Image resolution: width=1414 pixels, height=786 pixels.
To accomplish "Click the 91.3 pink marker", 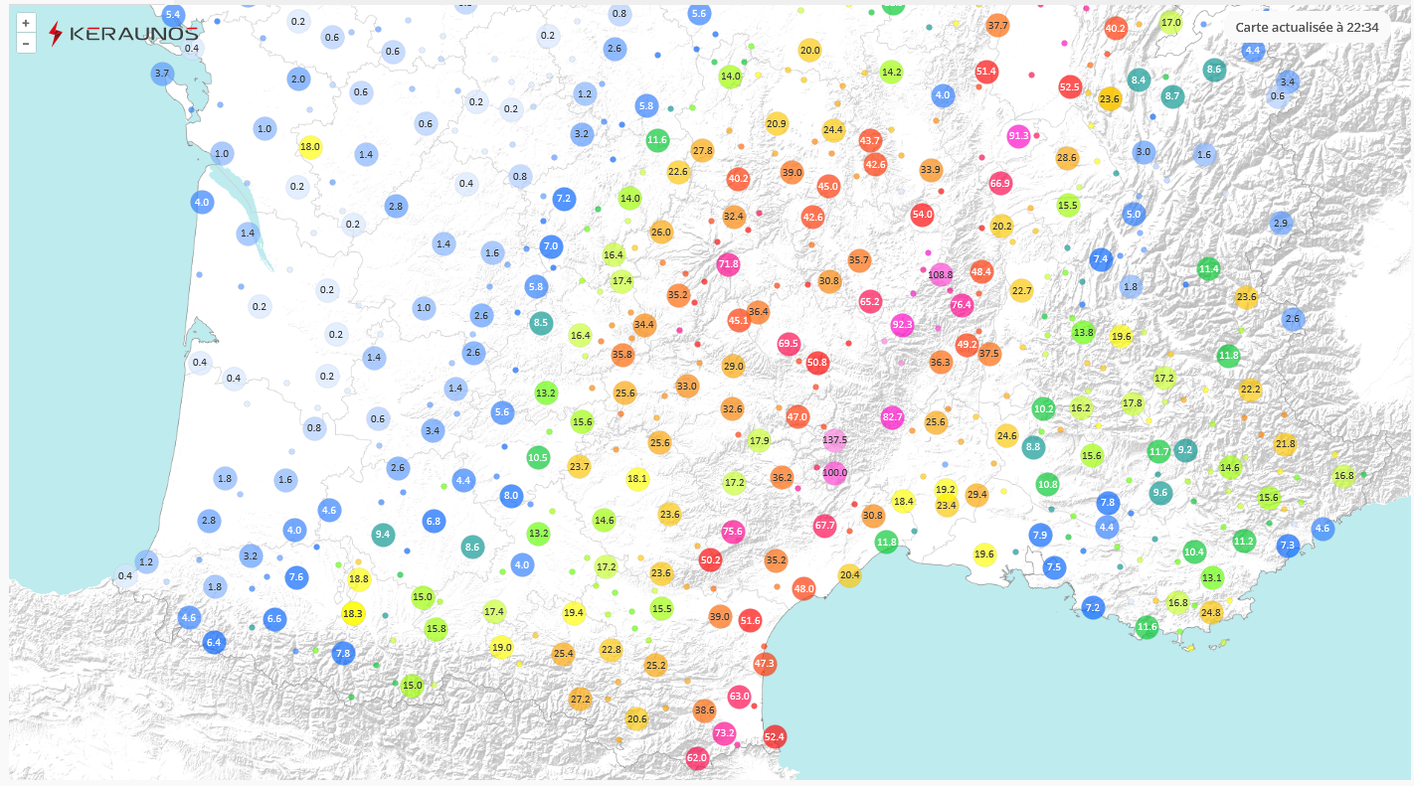I will [x=1019, y=135].
